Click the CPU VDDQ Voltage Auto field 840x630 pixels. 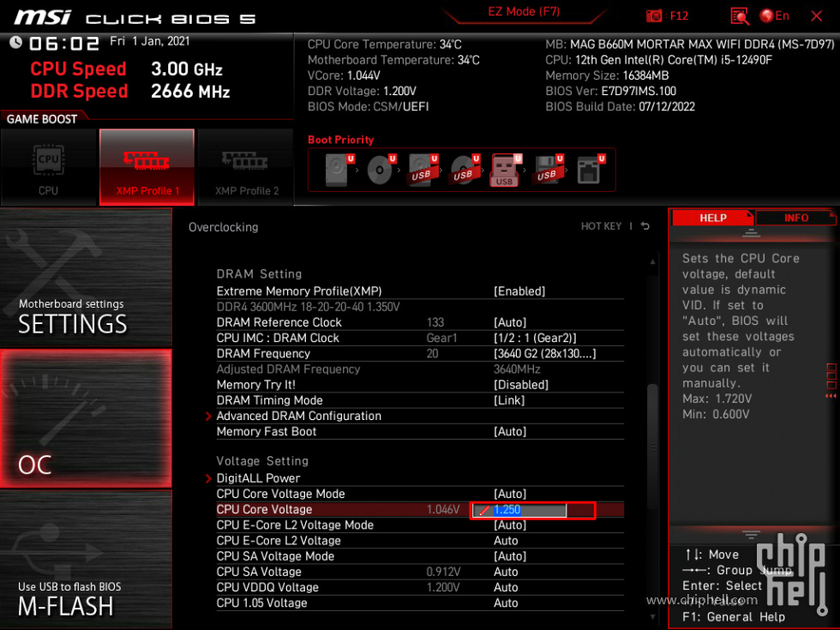[x=506, y=588]
